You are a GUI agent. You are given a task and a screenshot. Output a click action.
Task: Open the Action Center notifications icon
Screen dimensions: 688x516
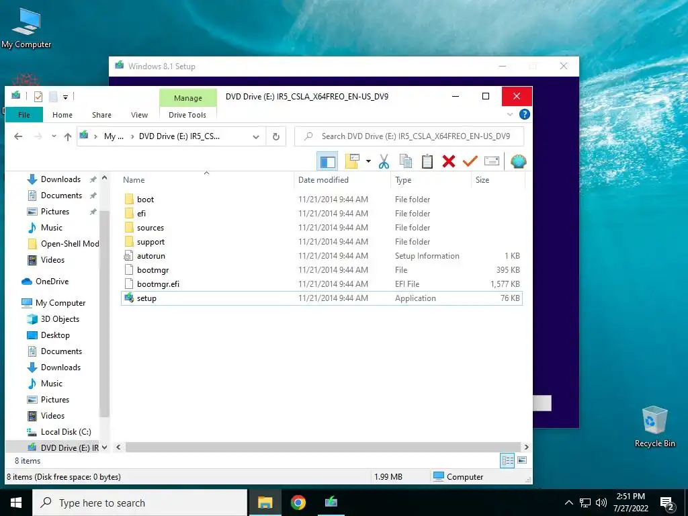click(667, 503)
